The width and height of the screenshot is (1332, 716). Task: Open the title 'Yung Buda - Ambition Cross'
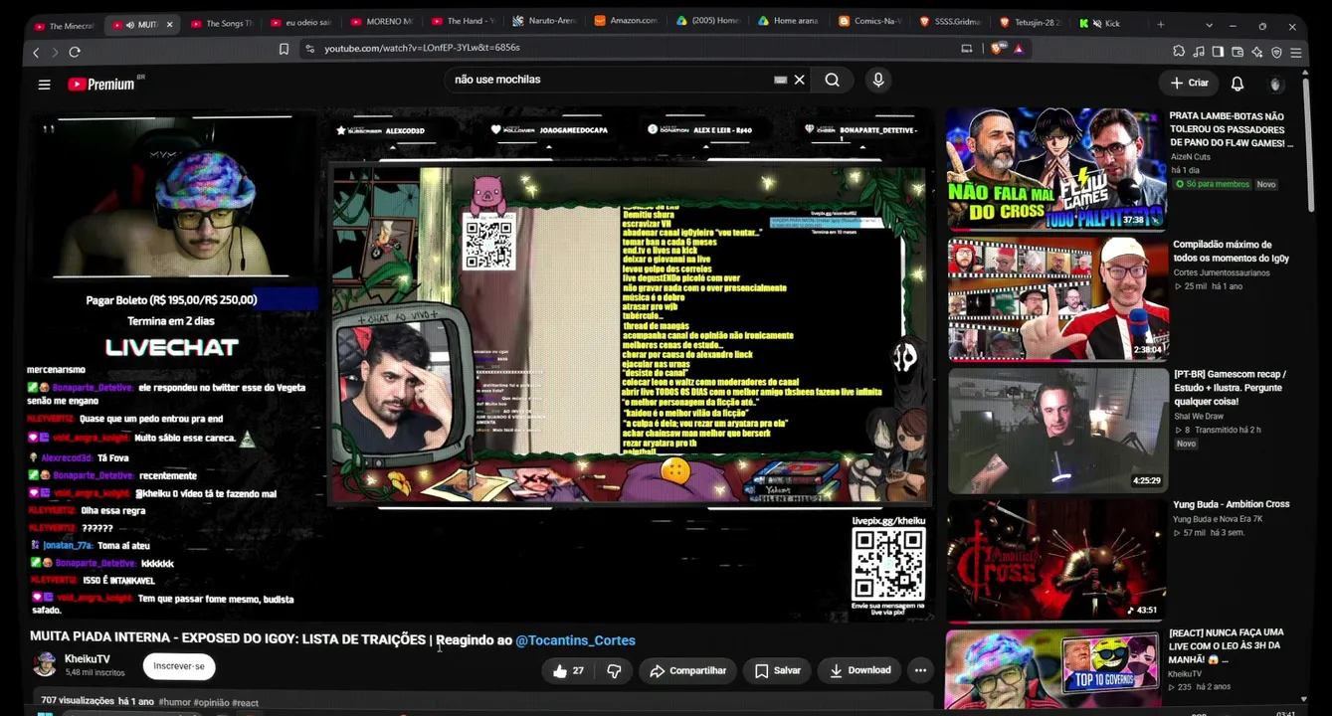[x=1232, y=504]
